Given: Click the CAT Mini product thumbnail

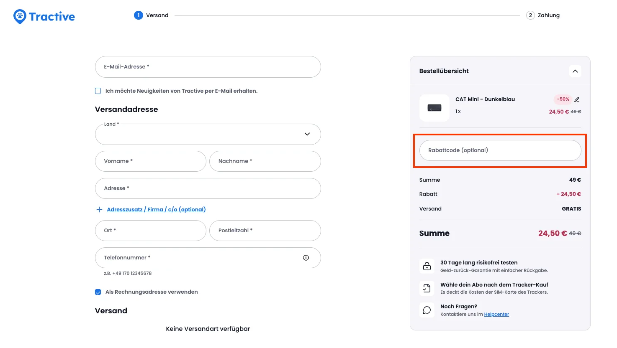Looking at the screenshot, I should coord(434,107).
